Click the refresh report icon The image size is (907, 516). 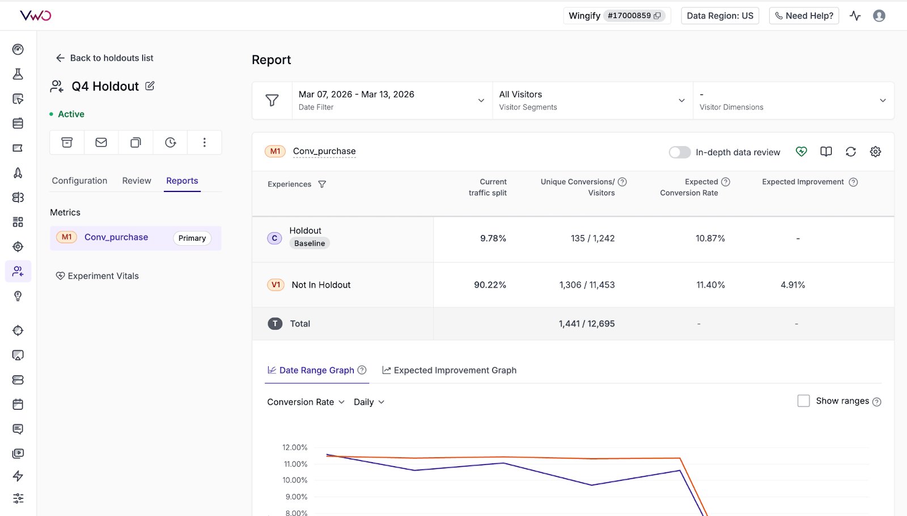pos(850,152)
